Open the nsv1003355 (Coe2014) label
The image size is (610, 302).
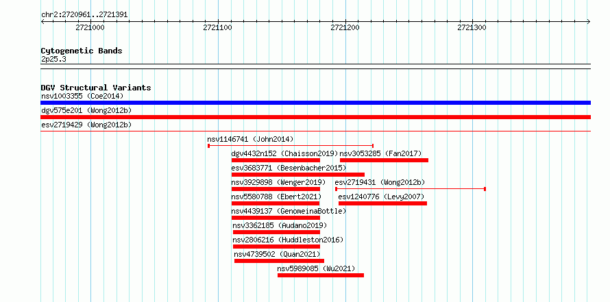(82, 96)
